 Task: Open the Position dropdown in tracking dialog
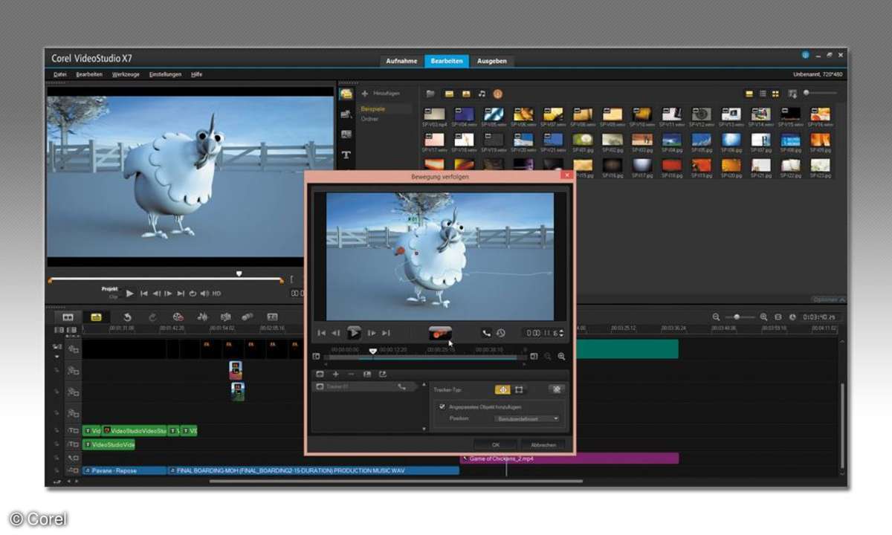click(x=527, y=419)
